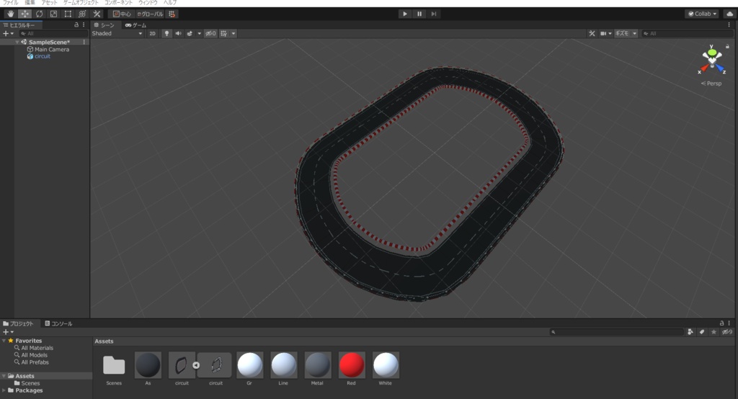This screenshot has width=738, height=399.
Task: Switch to the ゲーム tab
Action: [136, 25]
